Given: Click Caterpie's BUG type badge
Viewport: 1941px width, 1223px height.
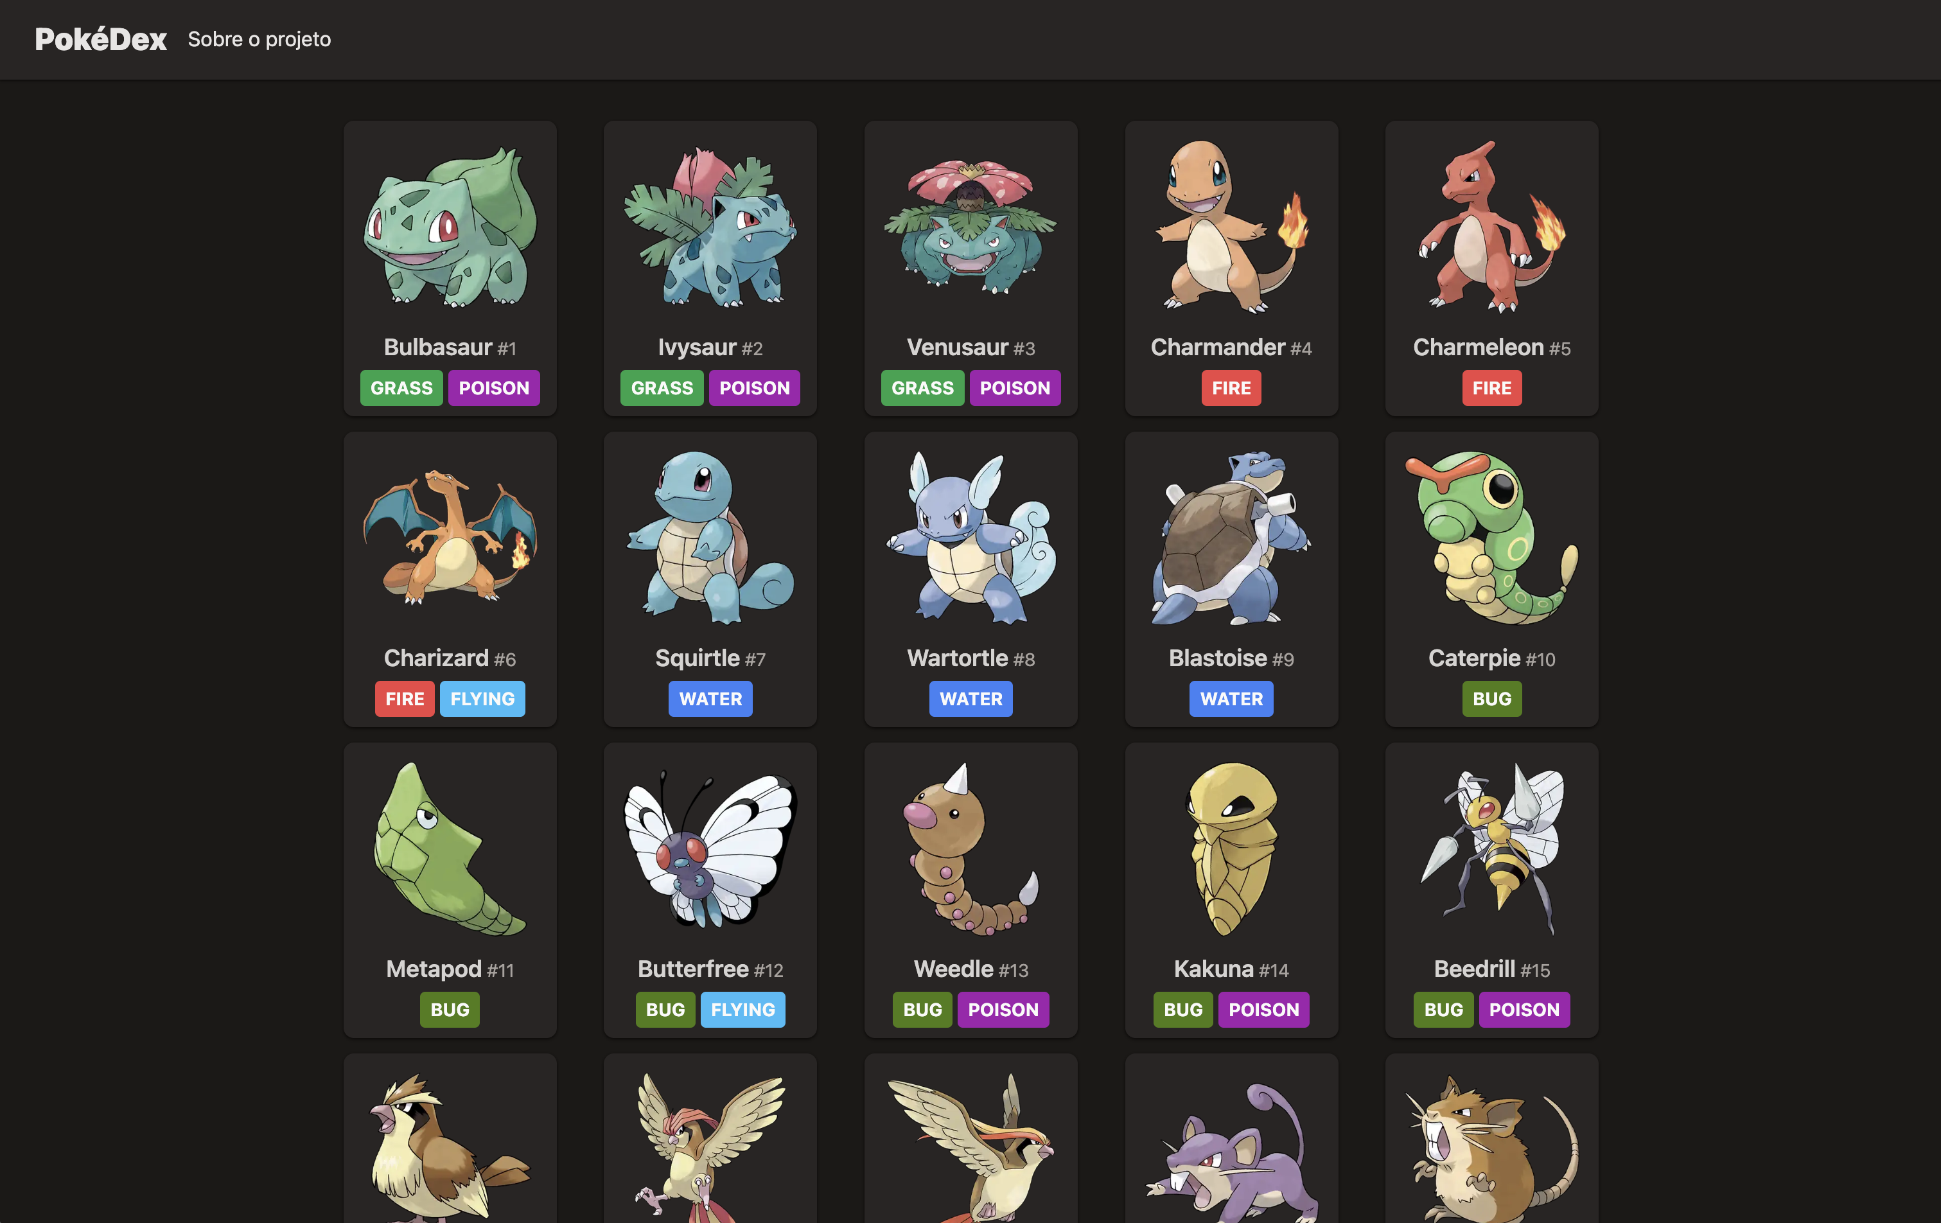Looking at the screenshot, I should 1492,699.
